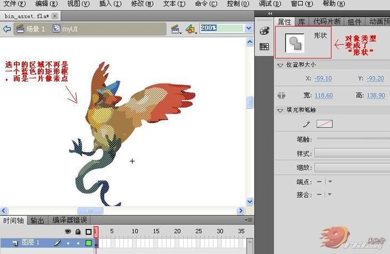Click the shape object type icon
390x254 pixels.
point(295,43)
